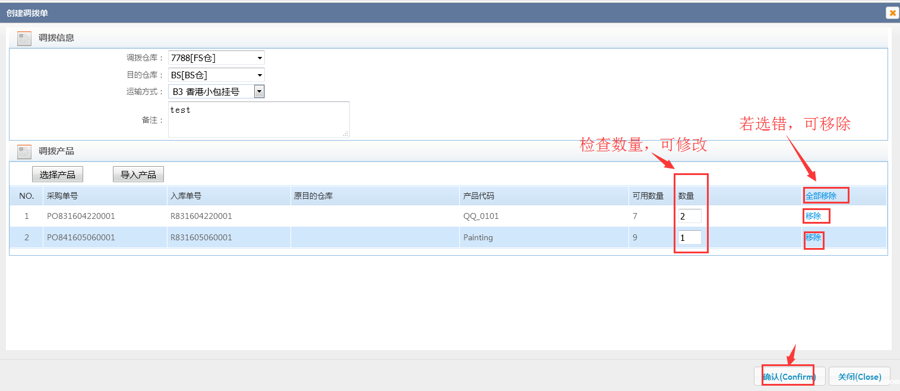Click the 产品代码 column header
Image resolution: width=900 pixels, height=391 pixels.
tap(476, 195)
